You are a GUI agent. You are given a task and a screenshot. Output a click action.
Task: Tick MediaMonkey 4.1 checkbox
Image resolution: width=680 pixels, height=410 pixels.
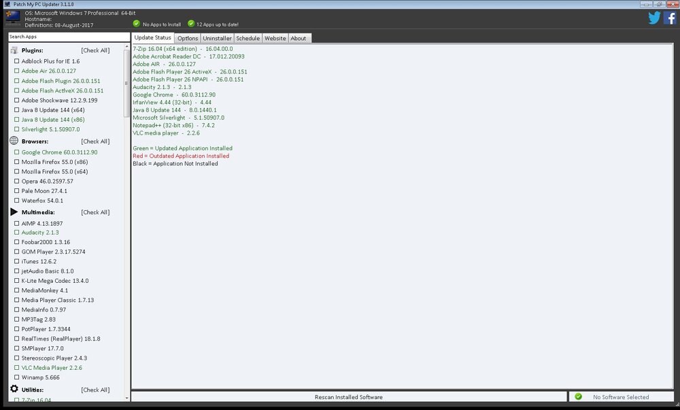pyautogui.click(x=17, y=290)
